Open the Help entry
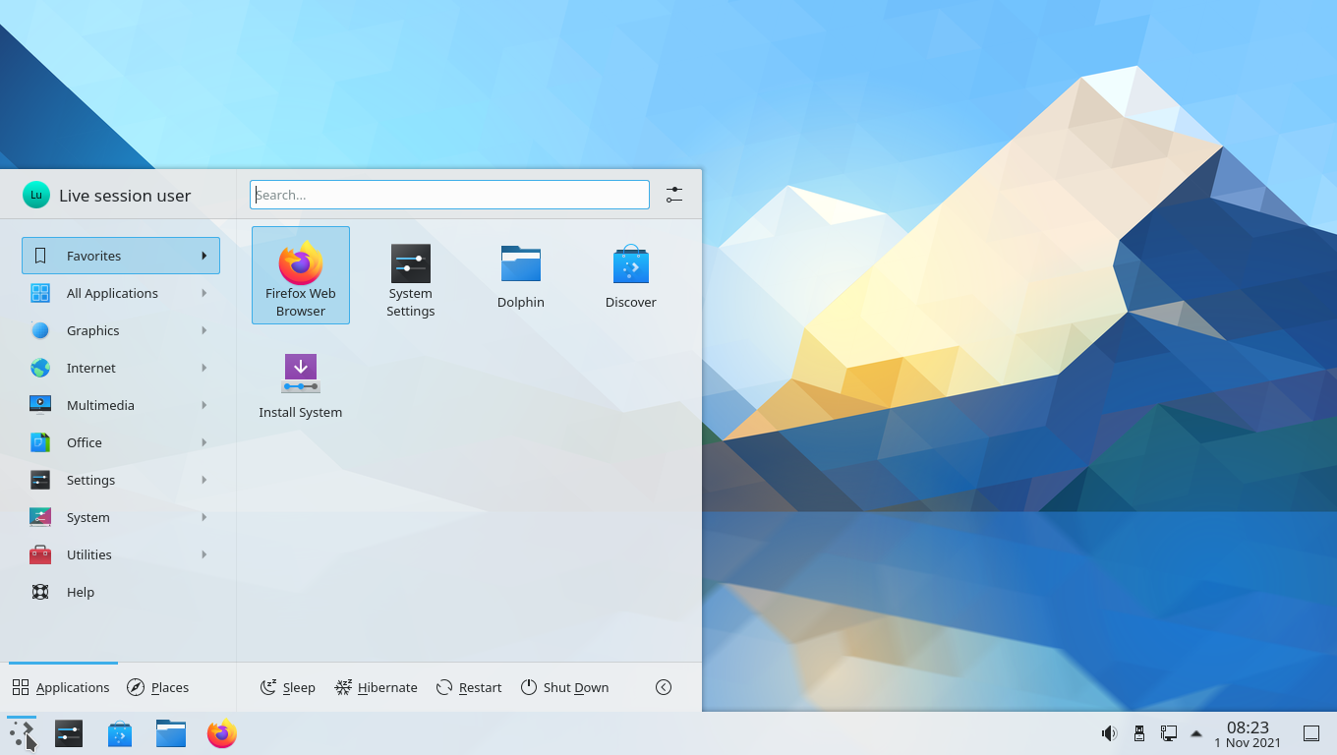This screenshot has height=755, width=1337. (121, 592)
